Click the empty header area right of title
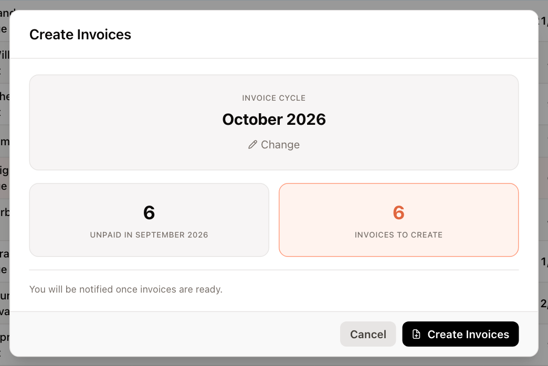This screenshot has width=548, height=366. pos(332,35)
